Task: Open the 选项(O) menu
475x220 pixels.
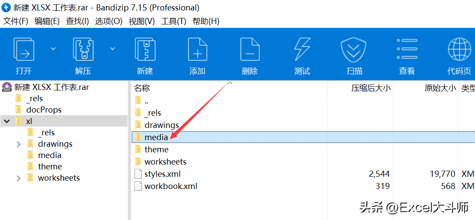Action: click(x=109, y=21)
